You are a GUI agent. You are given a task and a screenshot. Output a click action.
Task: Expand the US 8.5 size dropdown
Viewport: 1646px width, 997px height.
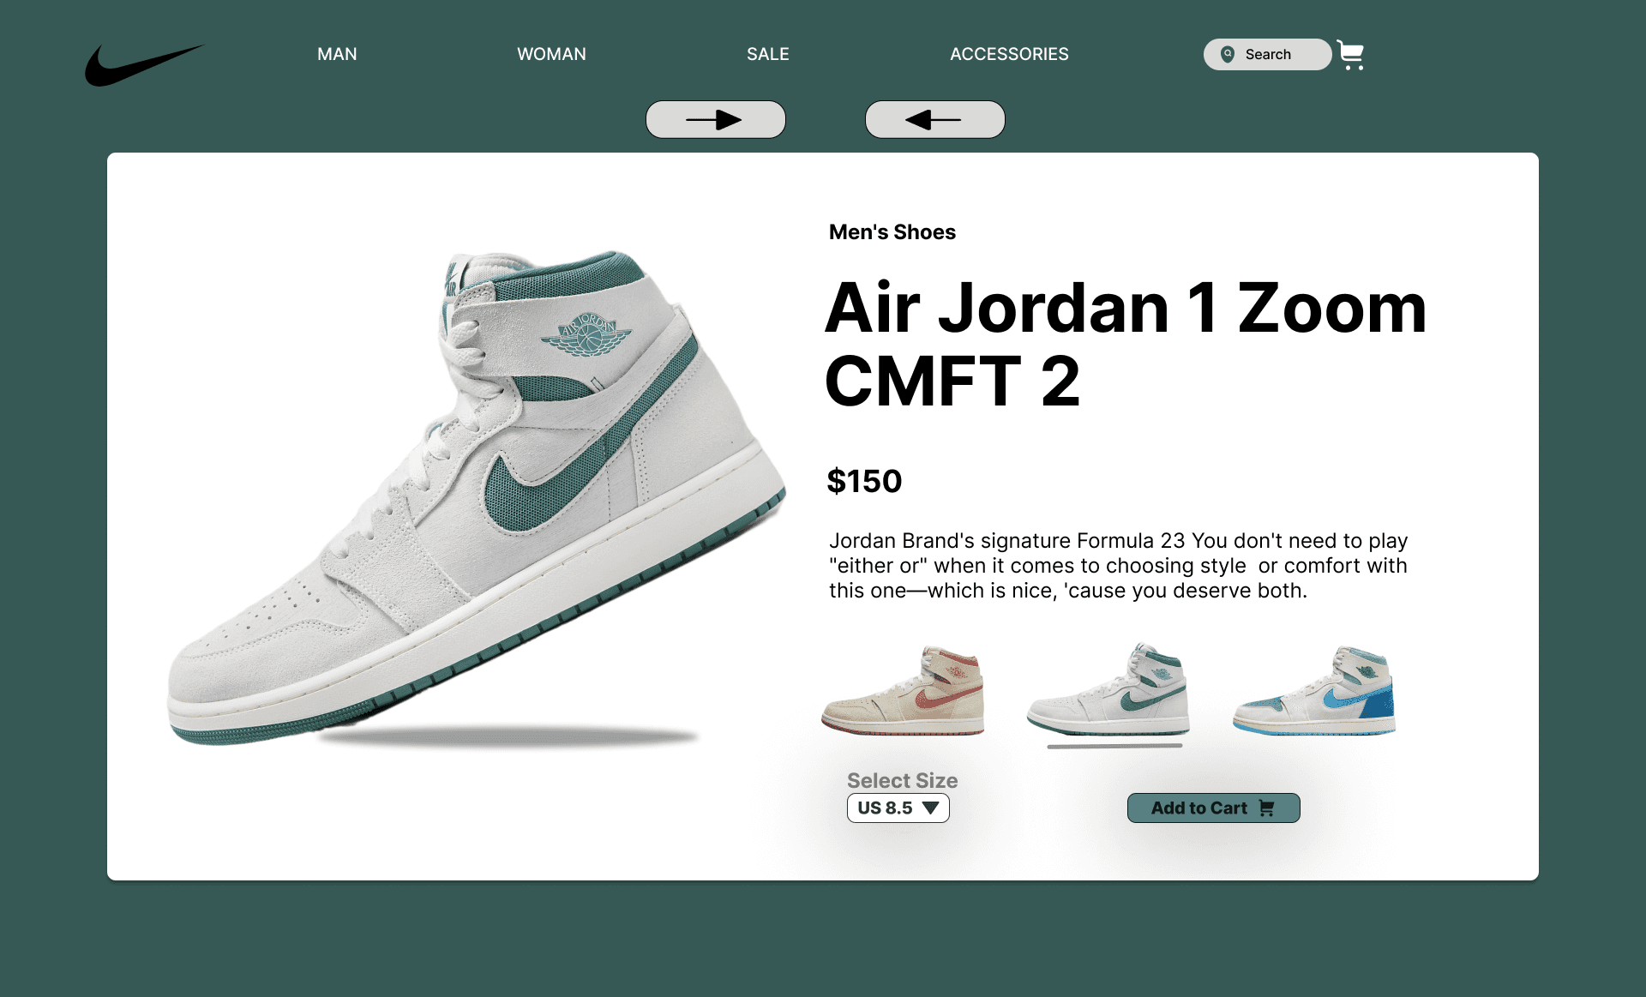(x=898, y=808)
